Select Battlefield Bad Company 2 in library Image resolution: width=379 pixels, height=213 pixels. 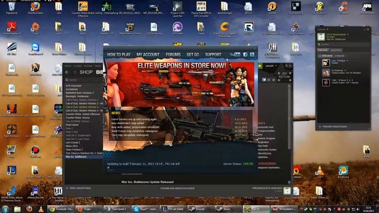click(x=79, y=93)
